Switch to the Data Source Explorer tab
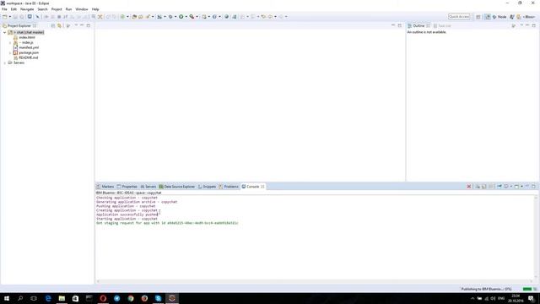The height and width of the screenshot is (304, 540). tap(177, 187)
